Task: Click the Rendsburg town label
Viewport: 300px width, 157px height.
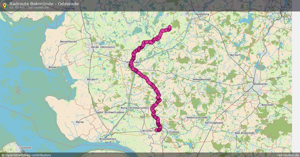Action: 202,14
